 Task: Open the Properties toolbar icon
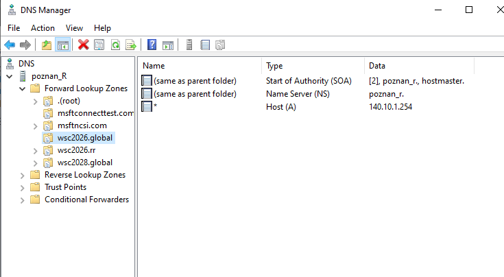tap(99, 45)
